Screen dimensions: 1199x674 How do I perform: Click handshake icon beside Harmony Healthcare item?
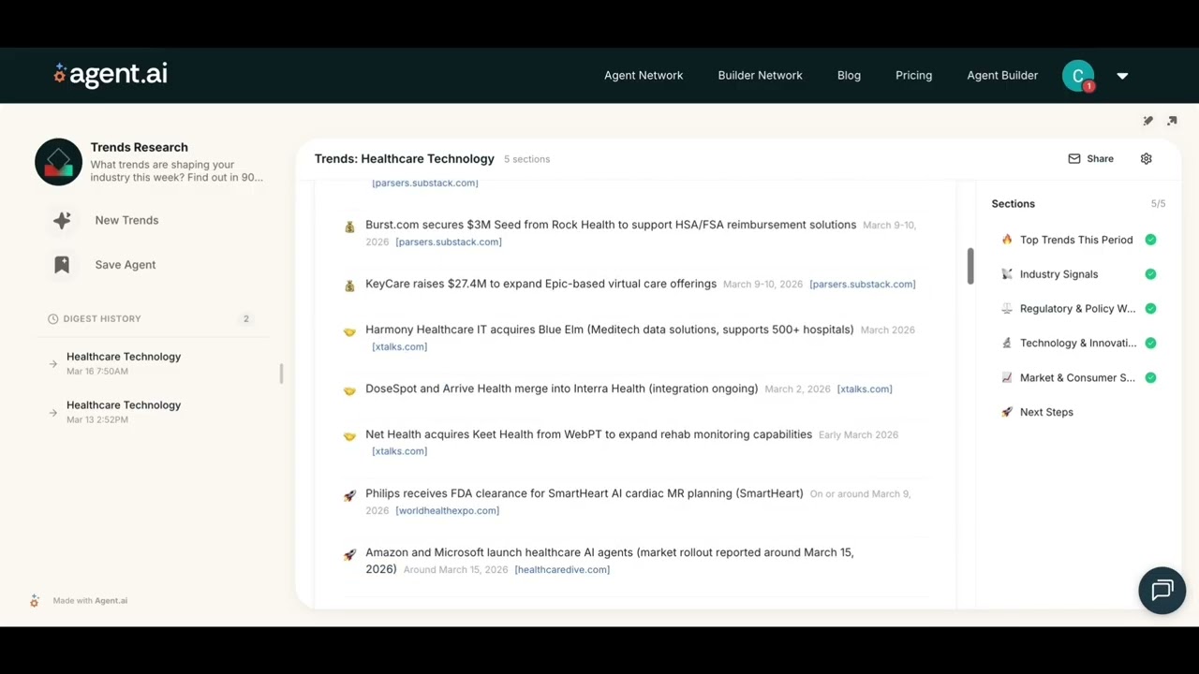click(349, 331)
